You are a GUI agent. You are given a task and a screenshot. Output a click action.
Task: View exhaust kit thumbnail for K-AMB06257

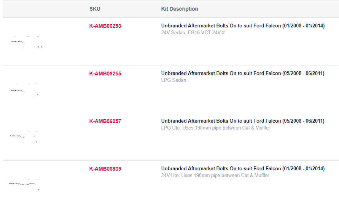(x=24, y=137)
